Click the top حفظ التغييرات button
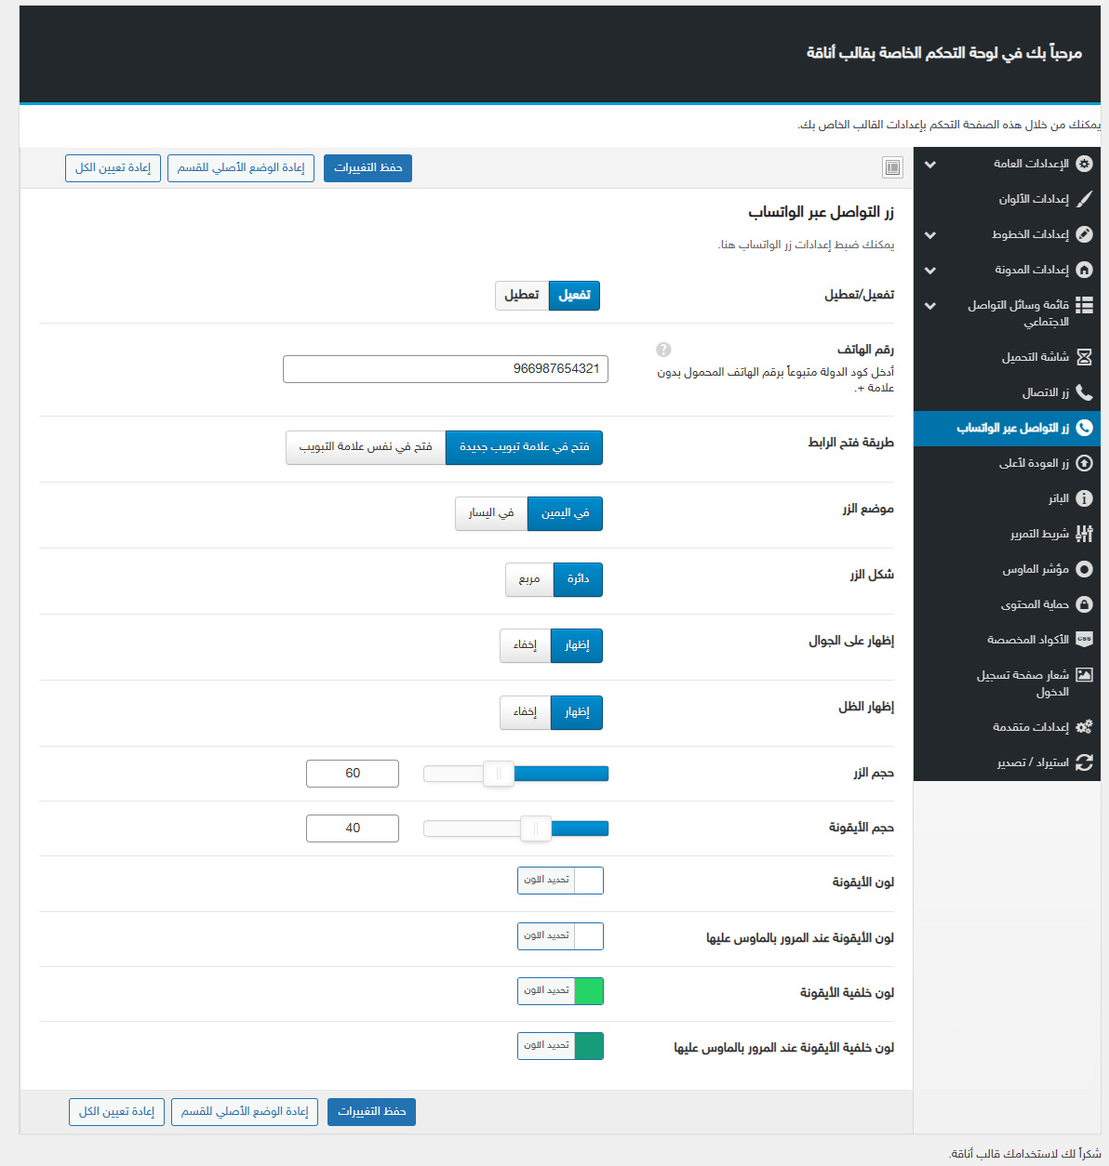This screenshot has height=1166, width=1109. click(367, 168)
